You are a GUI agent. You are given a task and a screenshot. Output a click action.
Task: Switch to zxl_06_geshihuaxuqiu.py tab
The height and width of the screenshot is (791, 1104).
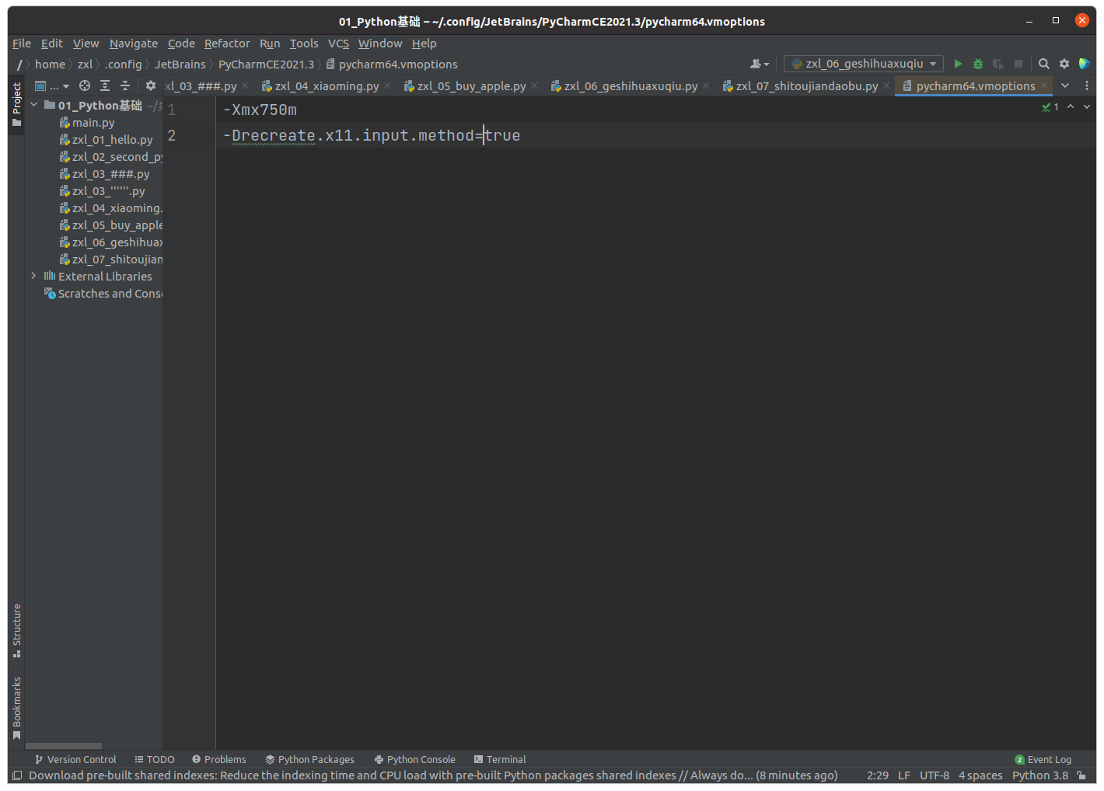coord(631,86)
